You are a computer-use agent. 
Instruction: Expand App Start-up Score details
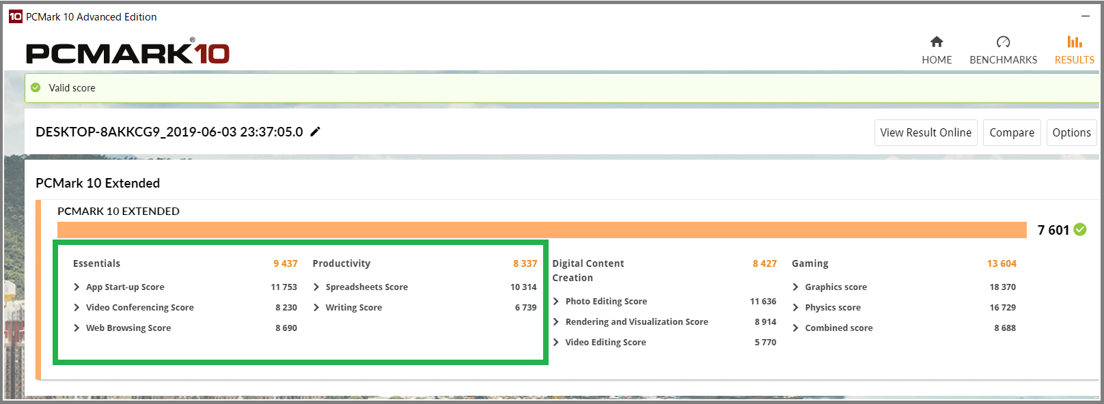(77, 287)
